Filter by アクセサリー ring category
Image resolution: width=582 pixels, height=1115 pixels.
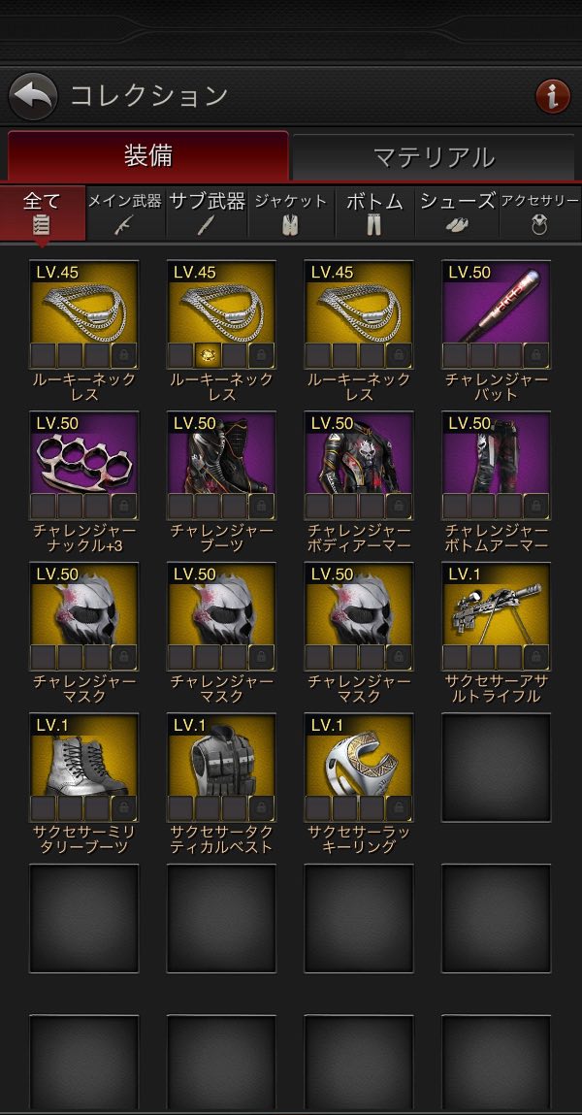(540, 213)
